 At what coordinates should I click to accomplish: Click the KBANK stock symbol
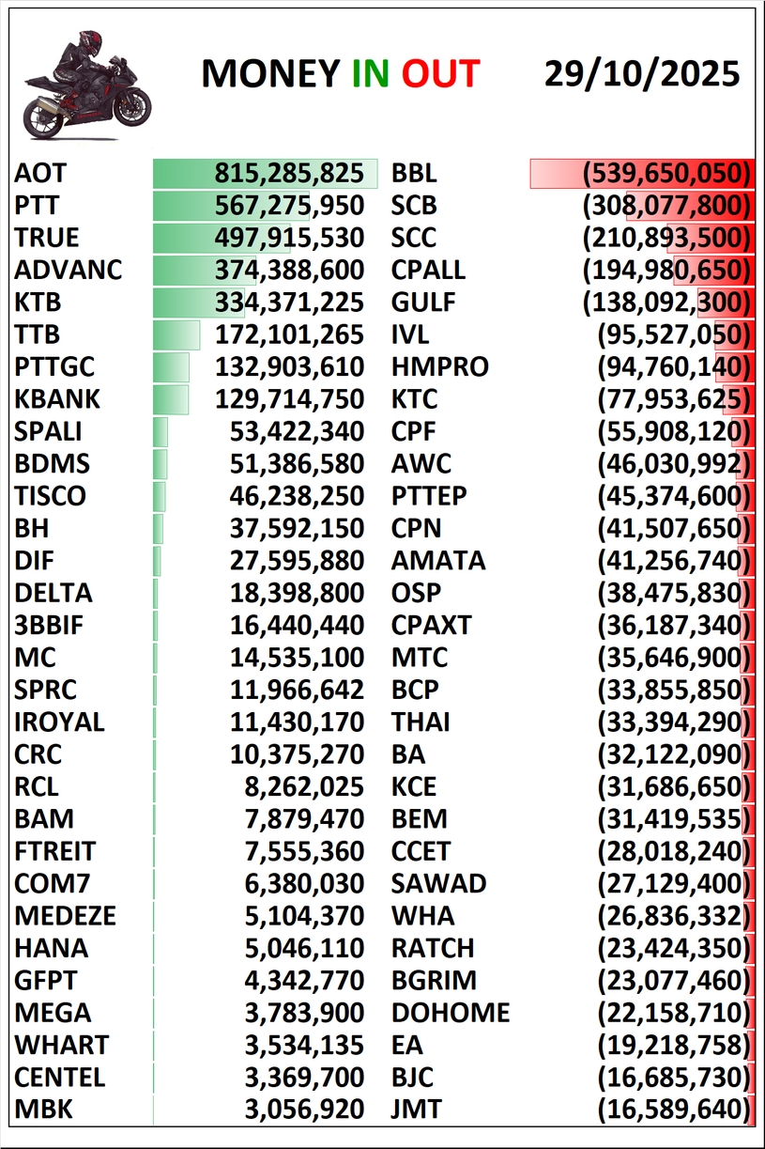(57, 399)
